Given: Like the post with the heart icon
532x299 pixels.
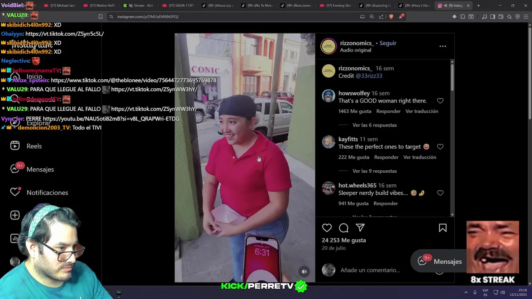Looking at the screenshot, I should pyautogui.click(x=327, y=228).
